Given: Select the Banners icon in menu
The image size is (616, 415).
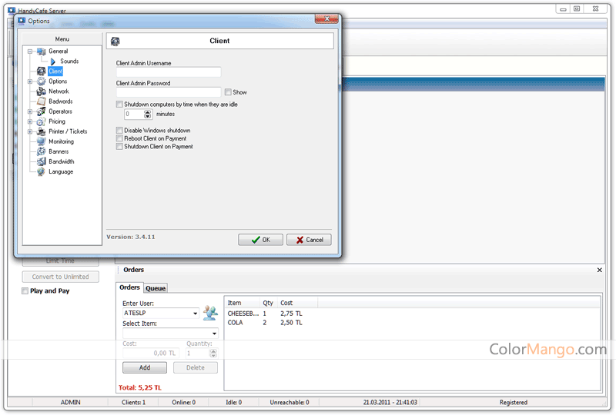Looking at the screenshot, I should click(x=41, y=151).
